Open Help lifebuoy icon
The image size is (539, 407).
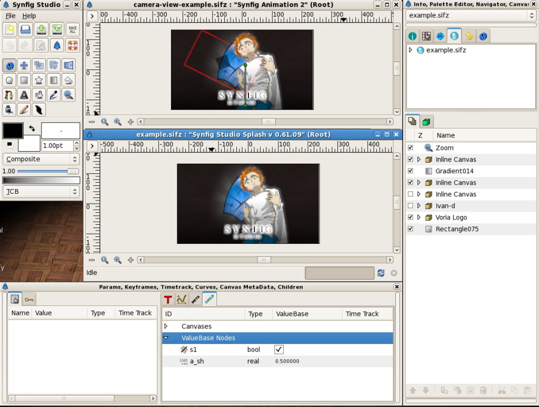73,45
